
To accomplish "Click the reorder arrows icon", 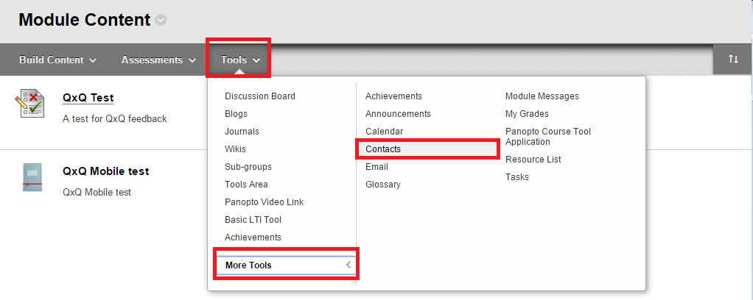I will [733, 59].
